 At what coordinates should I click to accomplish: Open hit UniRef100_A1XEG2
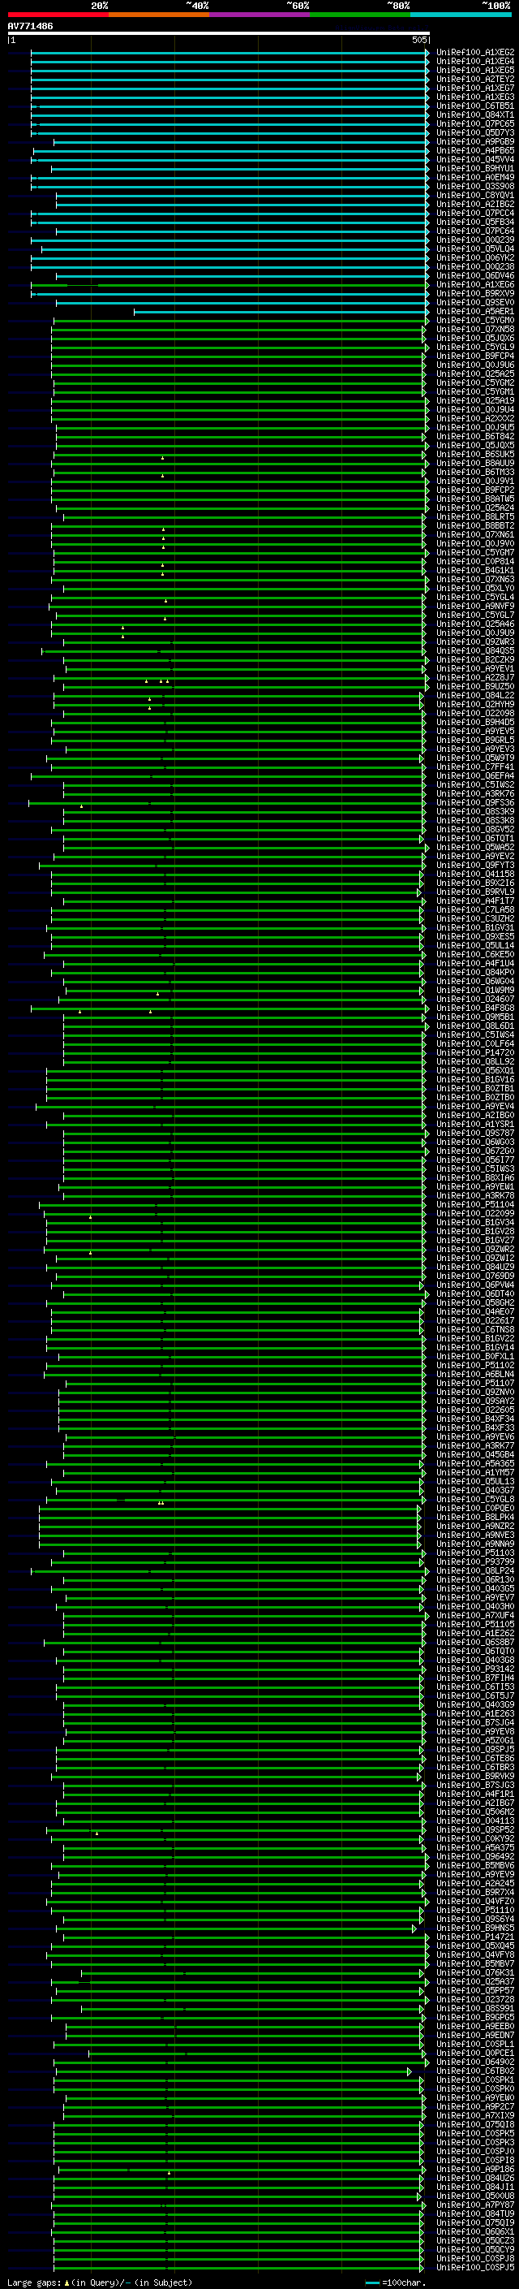pos(475,53)
